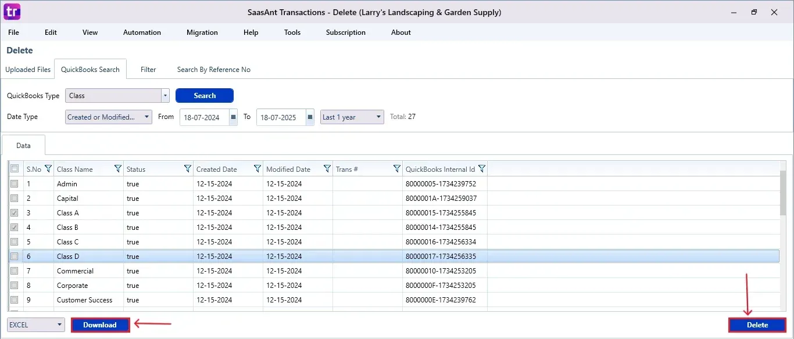Viewport: 794px width, 339px height.
Task: Select the QuickBooks Search tab
Action: click(x=90, y=70)
